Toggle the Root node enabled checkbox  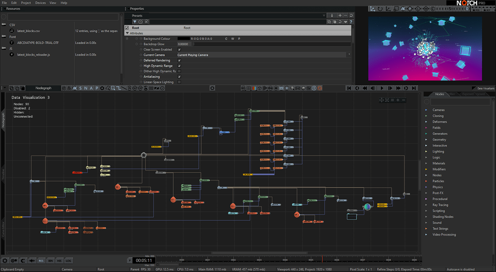[127, 28]
